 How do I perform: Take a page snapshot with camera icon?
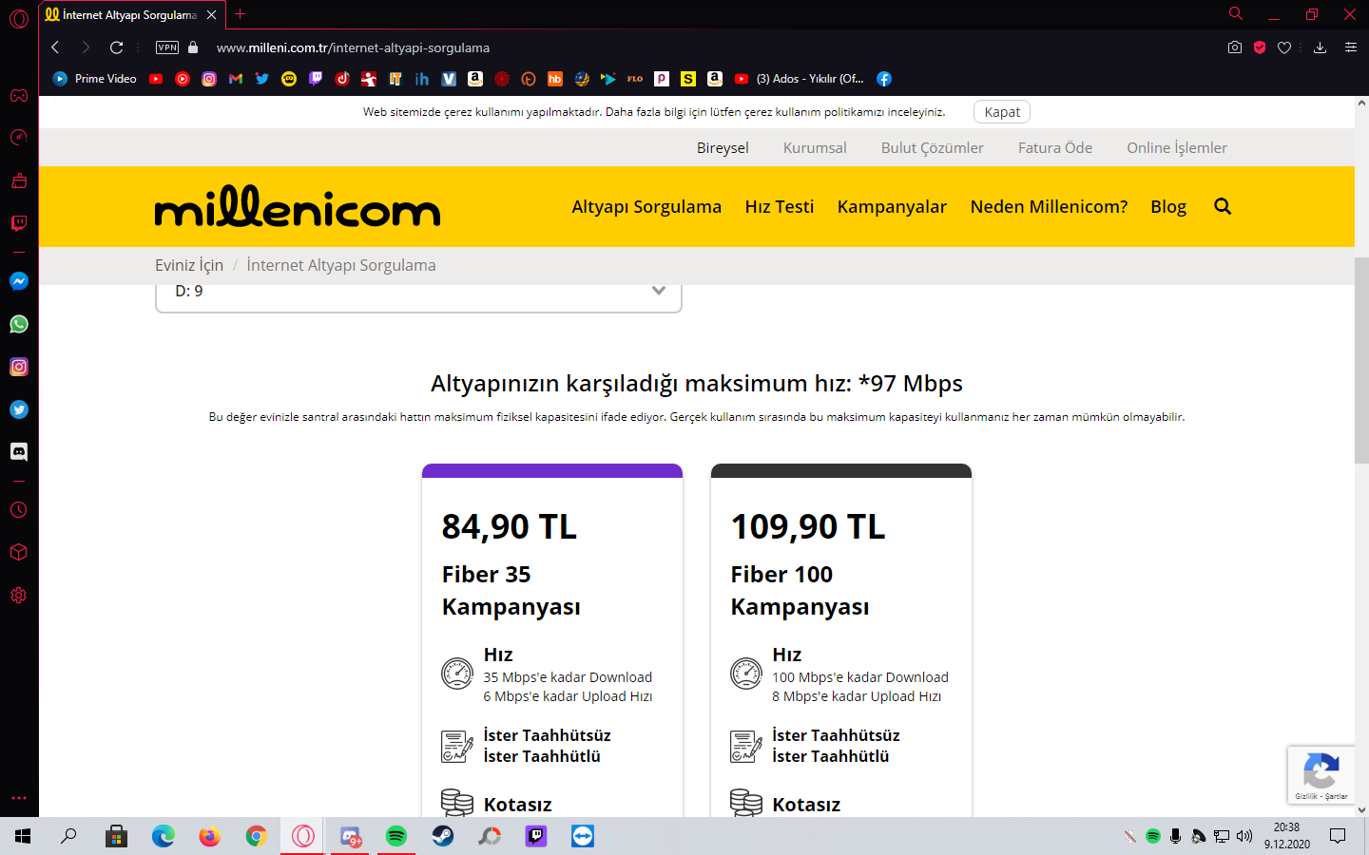point(1235,47)
